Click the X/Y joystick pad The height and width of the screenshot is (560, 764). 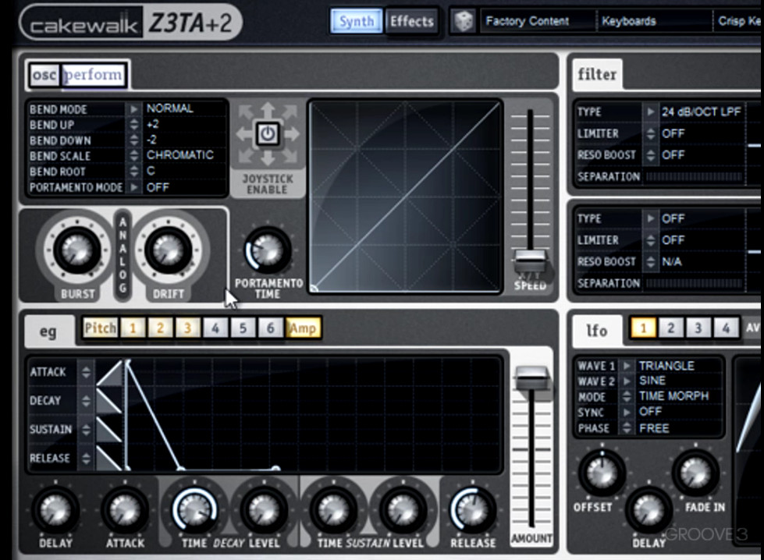point(405,196)
